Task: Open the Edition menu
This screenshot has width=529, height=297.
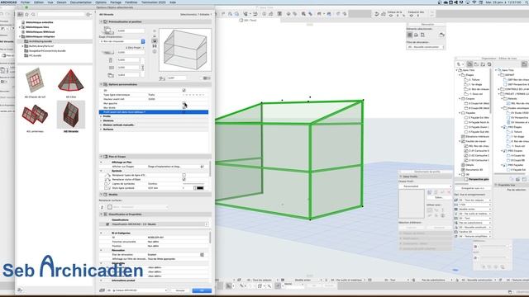Action: coord(39,2)
